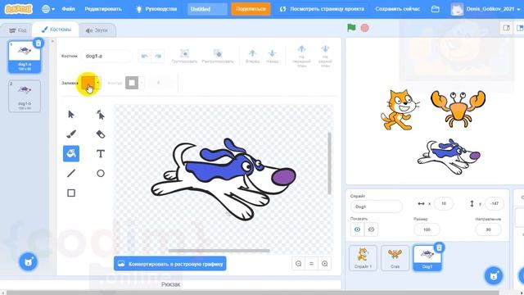Click the Untitled project title field
This screenshot has height=295, width=524.
207,9
